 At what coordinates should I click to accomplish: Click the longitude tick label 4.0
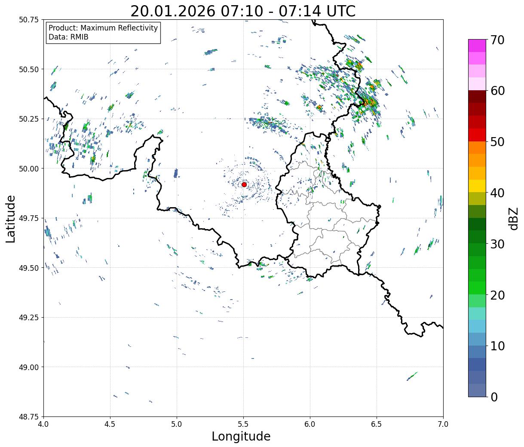[43, 424]
